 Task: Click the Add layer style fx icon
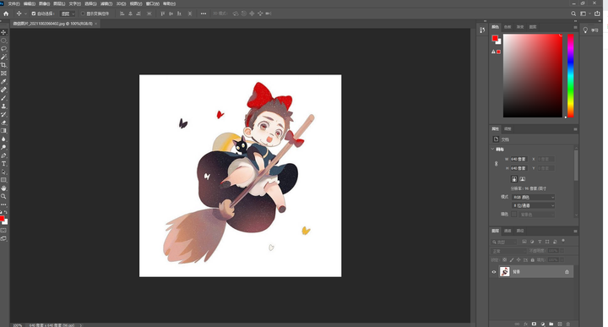point(525,324)
